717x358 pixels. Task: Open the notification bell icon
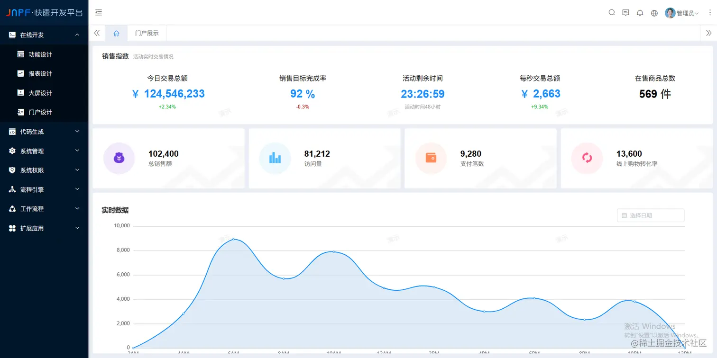click(x=640, y=13)
